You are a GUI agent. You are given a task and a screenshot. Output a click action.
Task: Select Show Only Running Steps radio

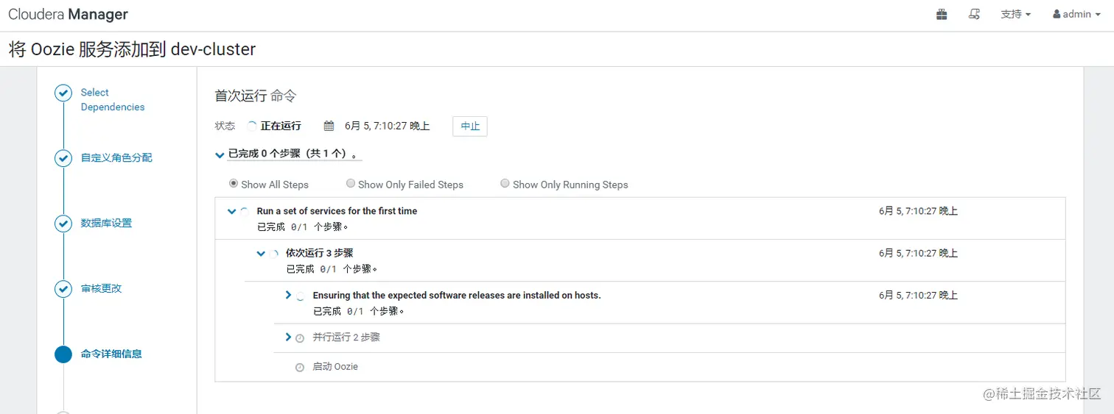505,184
